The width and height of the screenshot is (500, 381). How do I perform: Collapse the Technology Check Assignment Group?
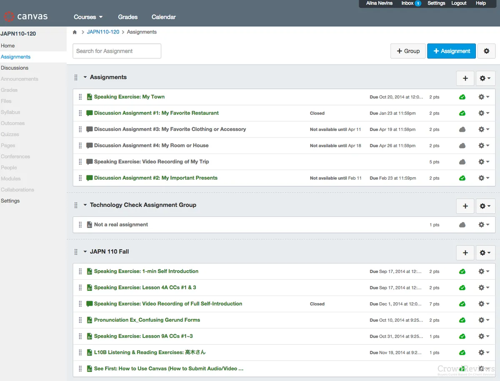85,205
